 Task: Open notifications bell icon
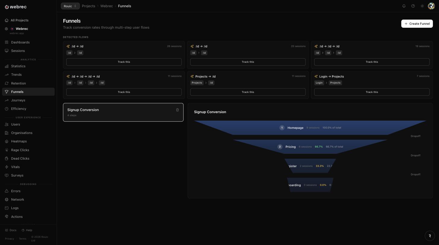(404, 6)
